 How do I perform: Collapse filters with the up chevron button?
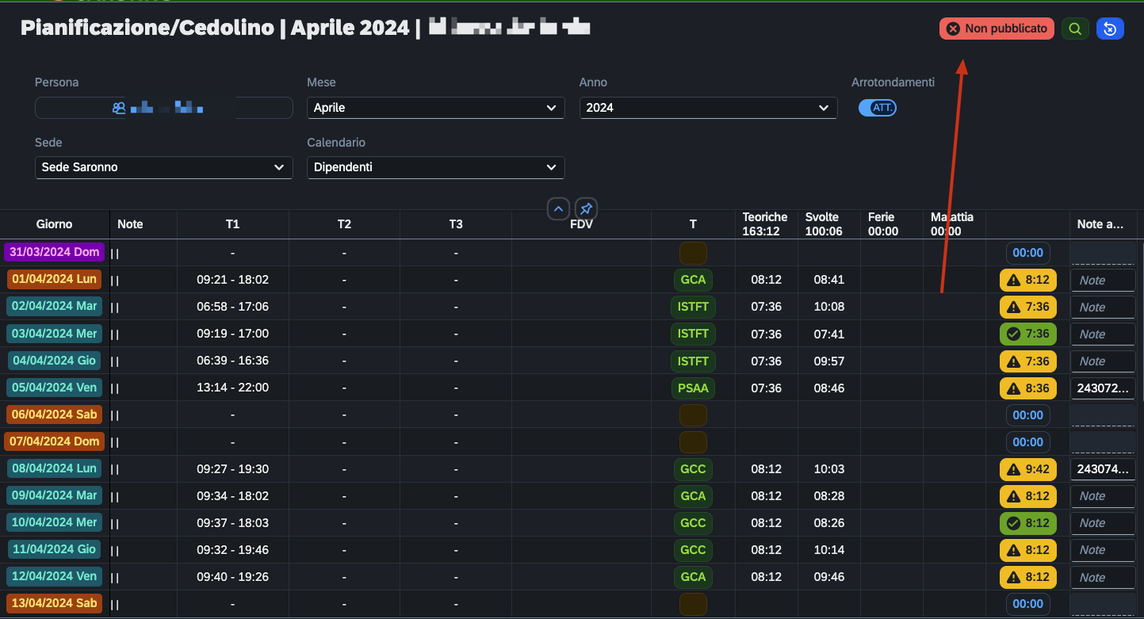point(558,209)
